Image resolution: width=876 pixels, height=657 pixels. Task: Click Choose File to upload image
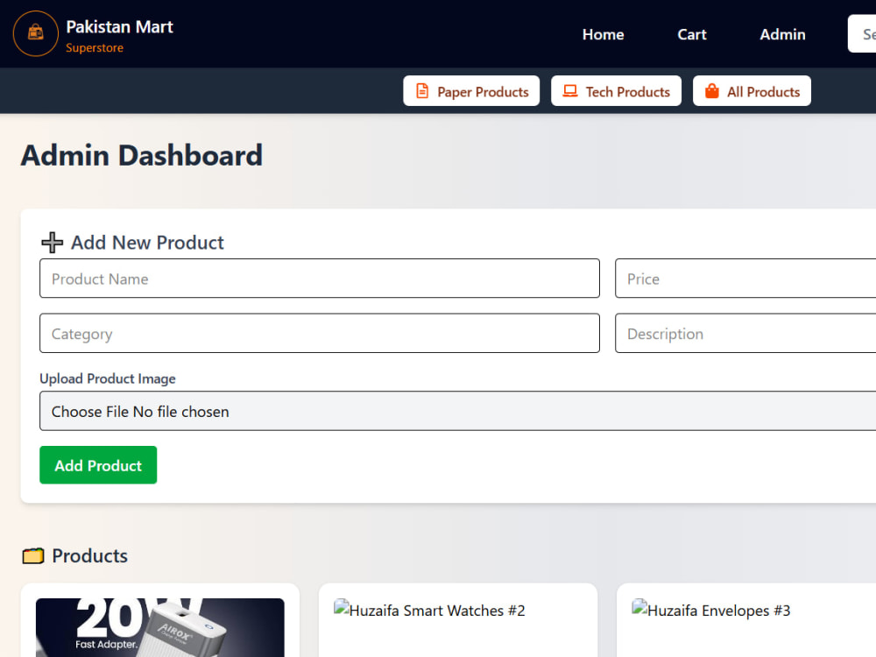point(90,412)
